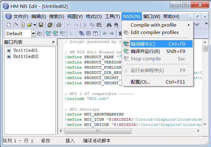
Task: Open the 文件(F) menu
Action: (21, 17)
